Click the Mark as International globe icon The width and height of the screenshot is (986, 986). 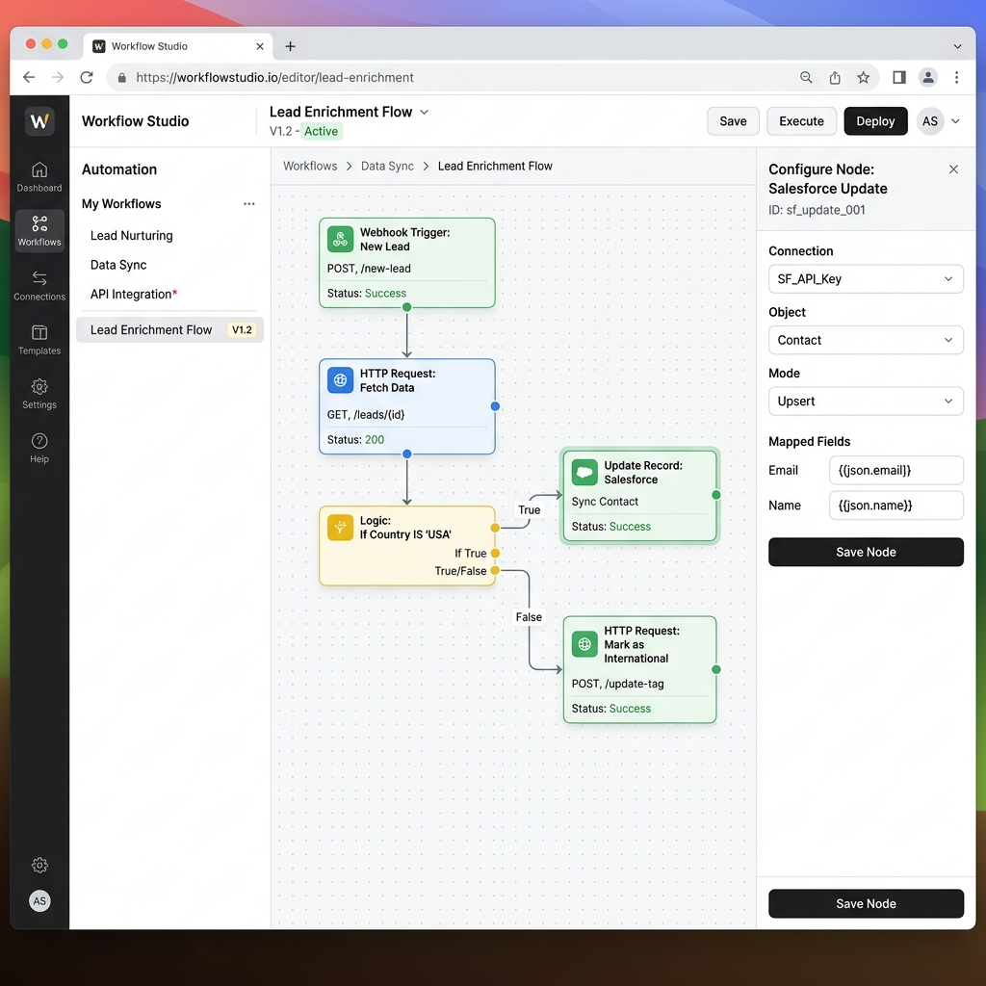[x=584, y=644]
